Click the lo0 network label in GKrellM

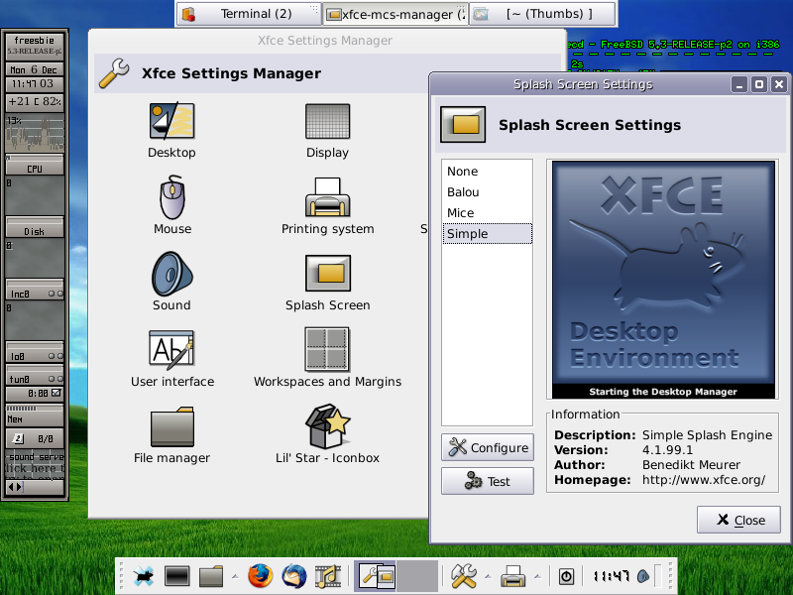click(18, 357)
